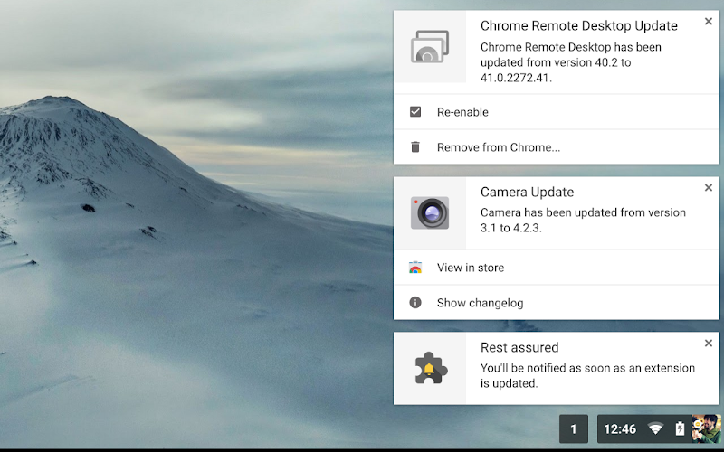Viewport: 724px width, 452px height.
Task: Dismiss the Rest assured notification
Action: click(x=709, y=344)
